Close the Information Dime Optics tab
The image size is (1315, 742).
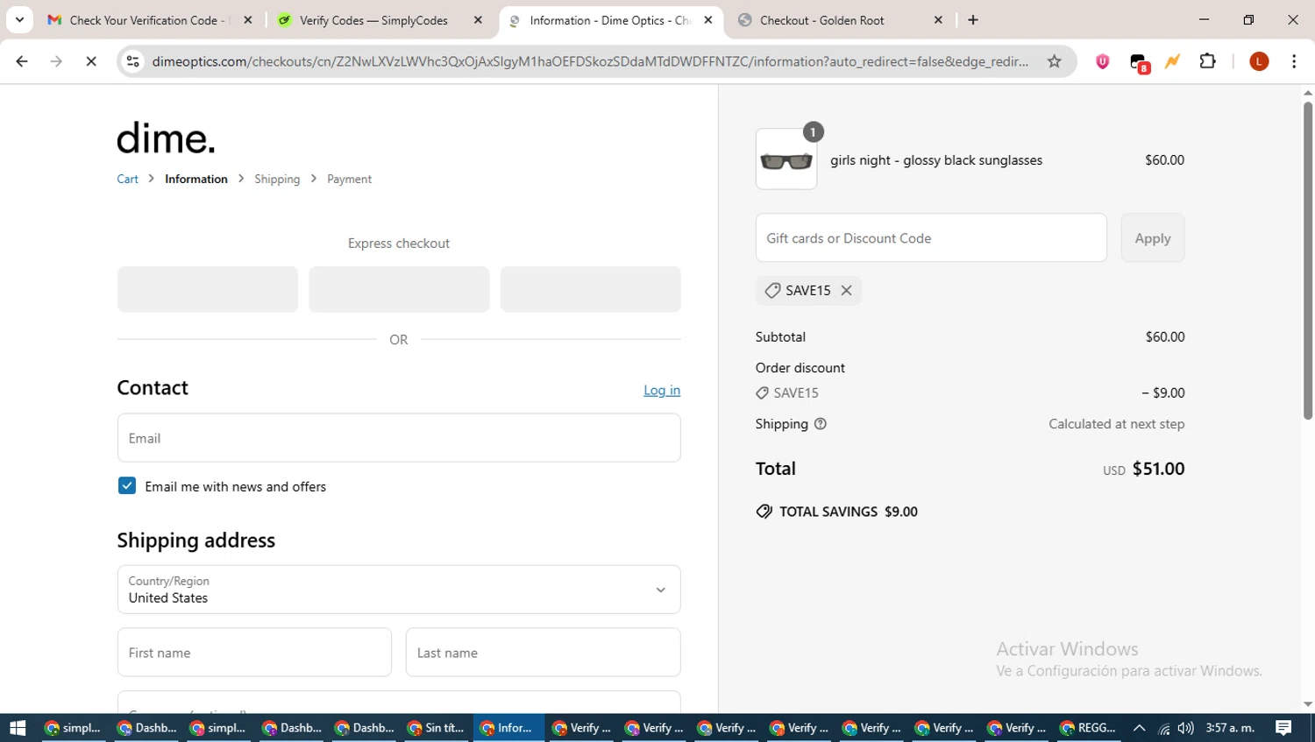tap(708, 20)
